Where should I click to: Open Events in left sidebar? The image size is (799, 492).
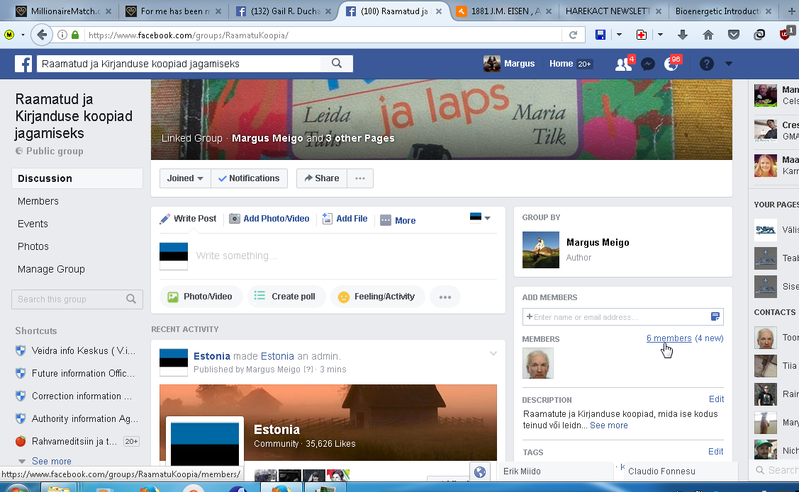coord(33,224)
